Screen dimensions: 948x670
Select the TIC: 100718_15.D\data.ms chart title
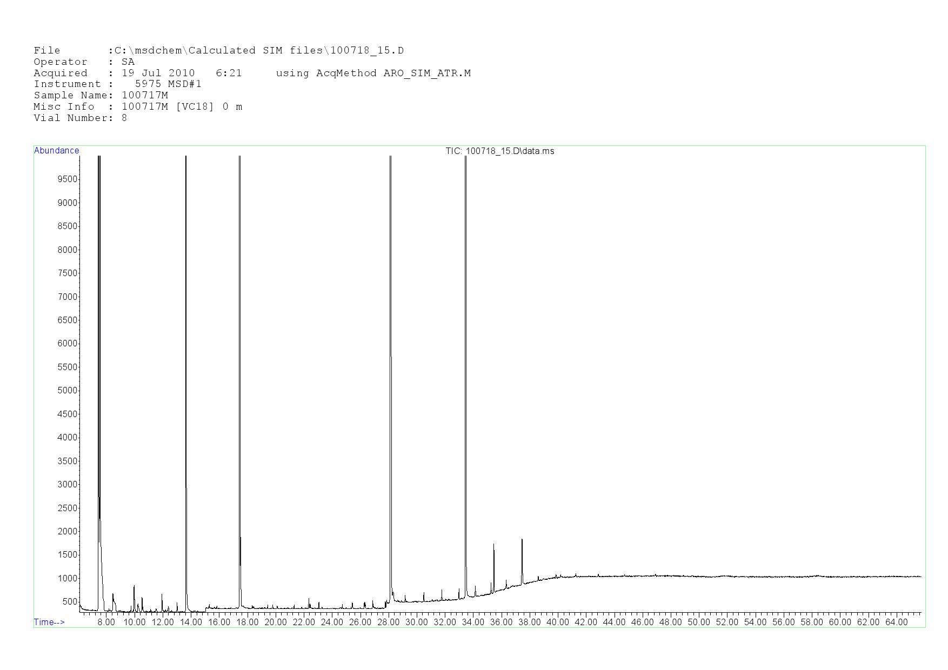point(499,151)
